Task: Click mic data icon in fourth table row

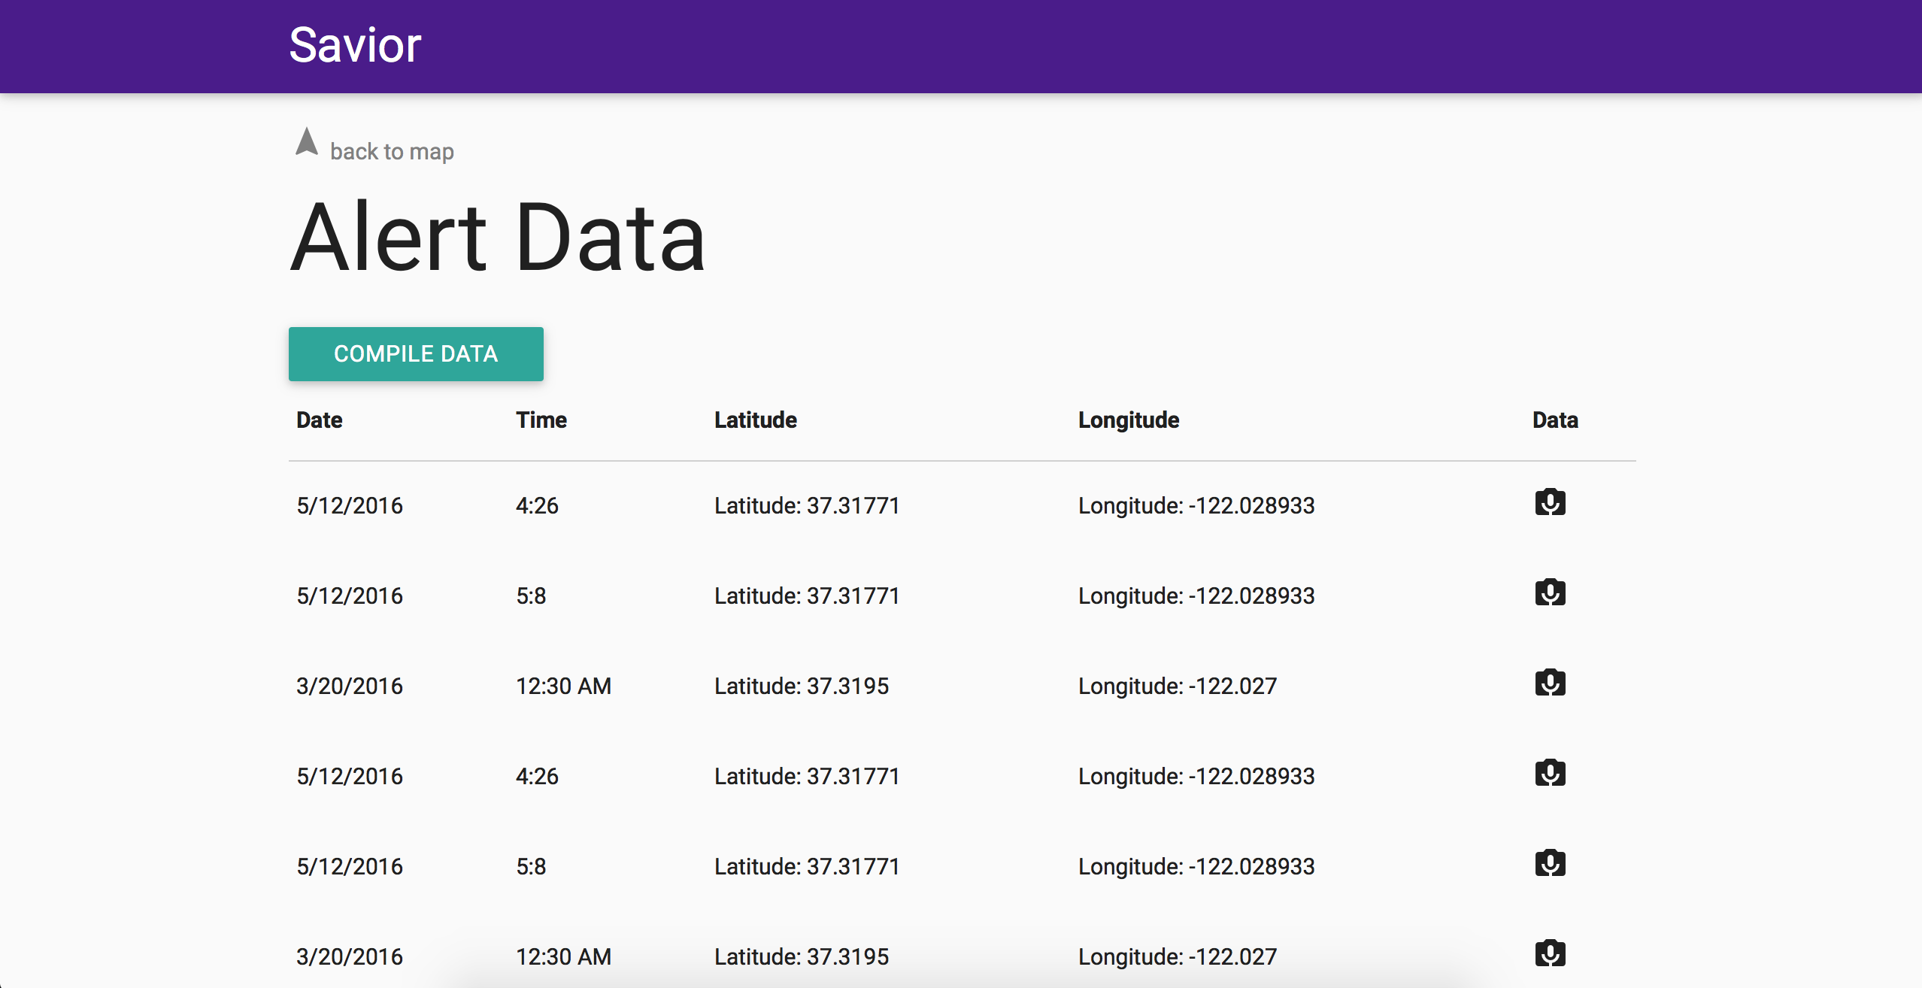Action: click(1550, 773)
